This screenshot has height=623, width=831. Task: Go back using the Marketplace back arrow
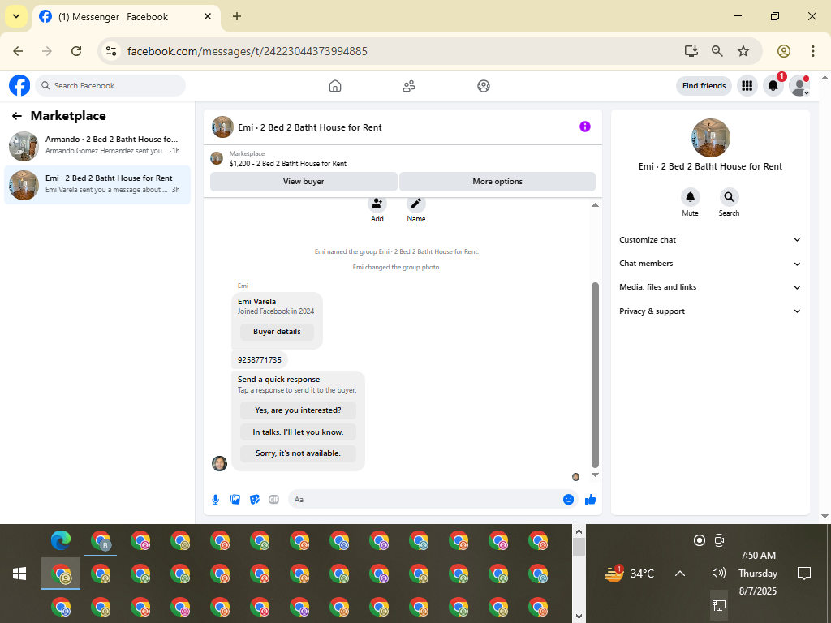pos(17,116)
